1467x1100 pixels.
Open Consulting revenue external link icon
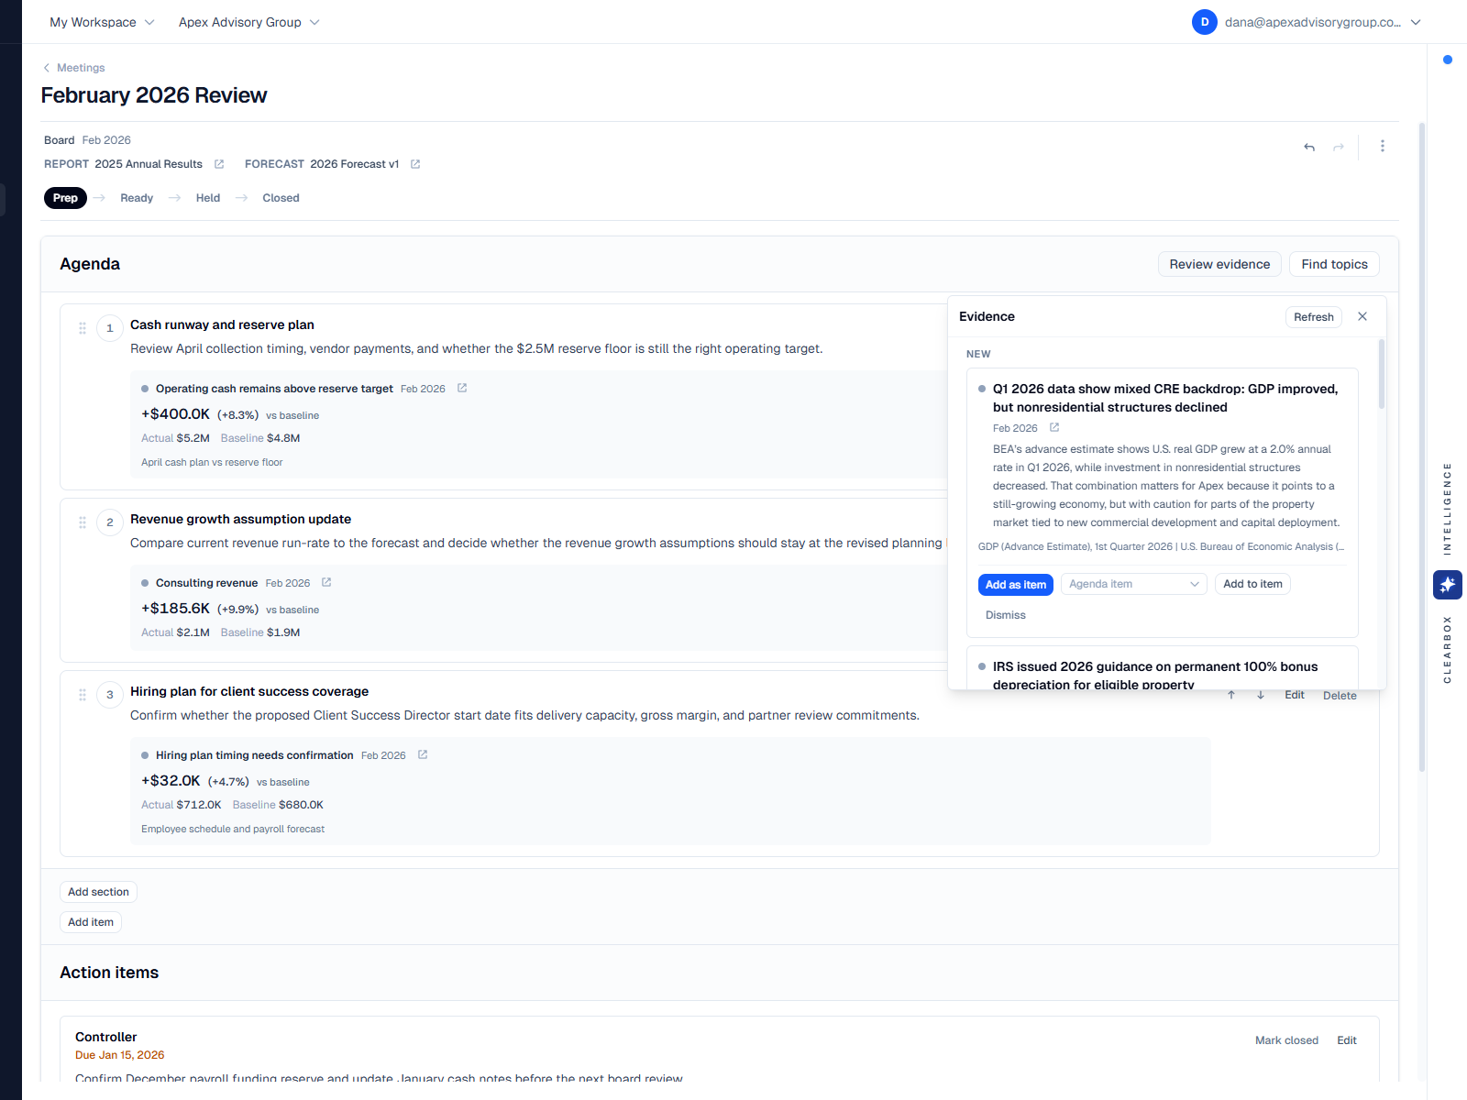[x=326, y=582]
